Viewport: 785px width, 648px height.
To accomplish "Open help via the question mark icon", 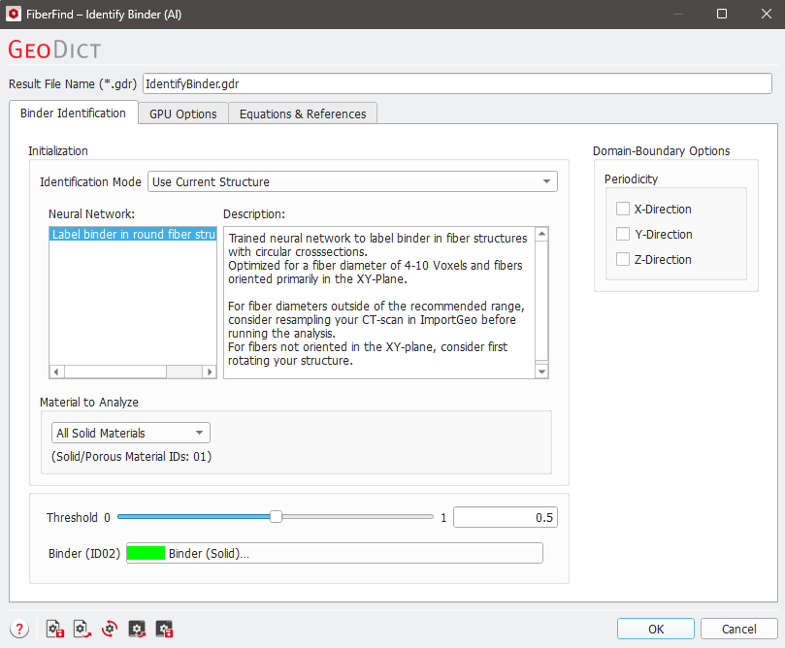I will coord(19,629).
